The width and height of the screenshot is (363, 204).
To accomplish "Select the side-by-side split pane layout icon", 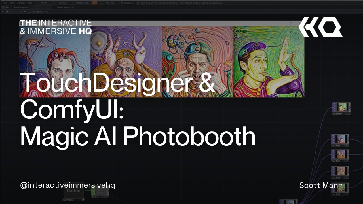I will click(35, 7).
